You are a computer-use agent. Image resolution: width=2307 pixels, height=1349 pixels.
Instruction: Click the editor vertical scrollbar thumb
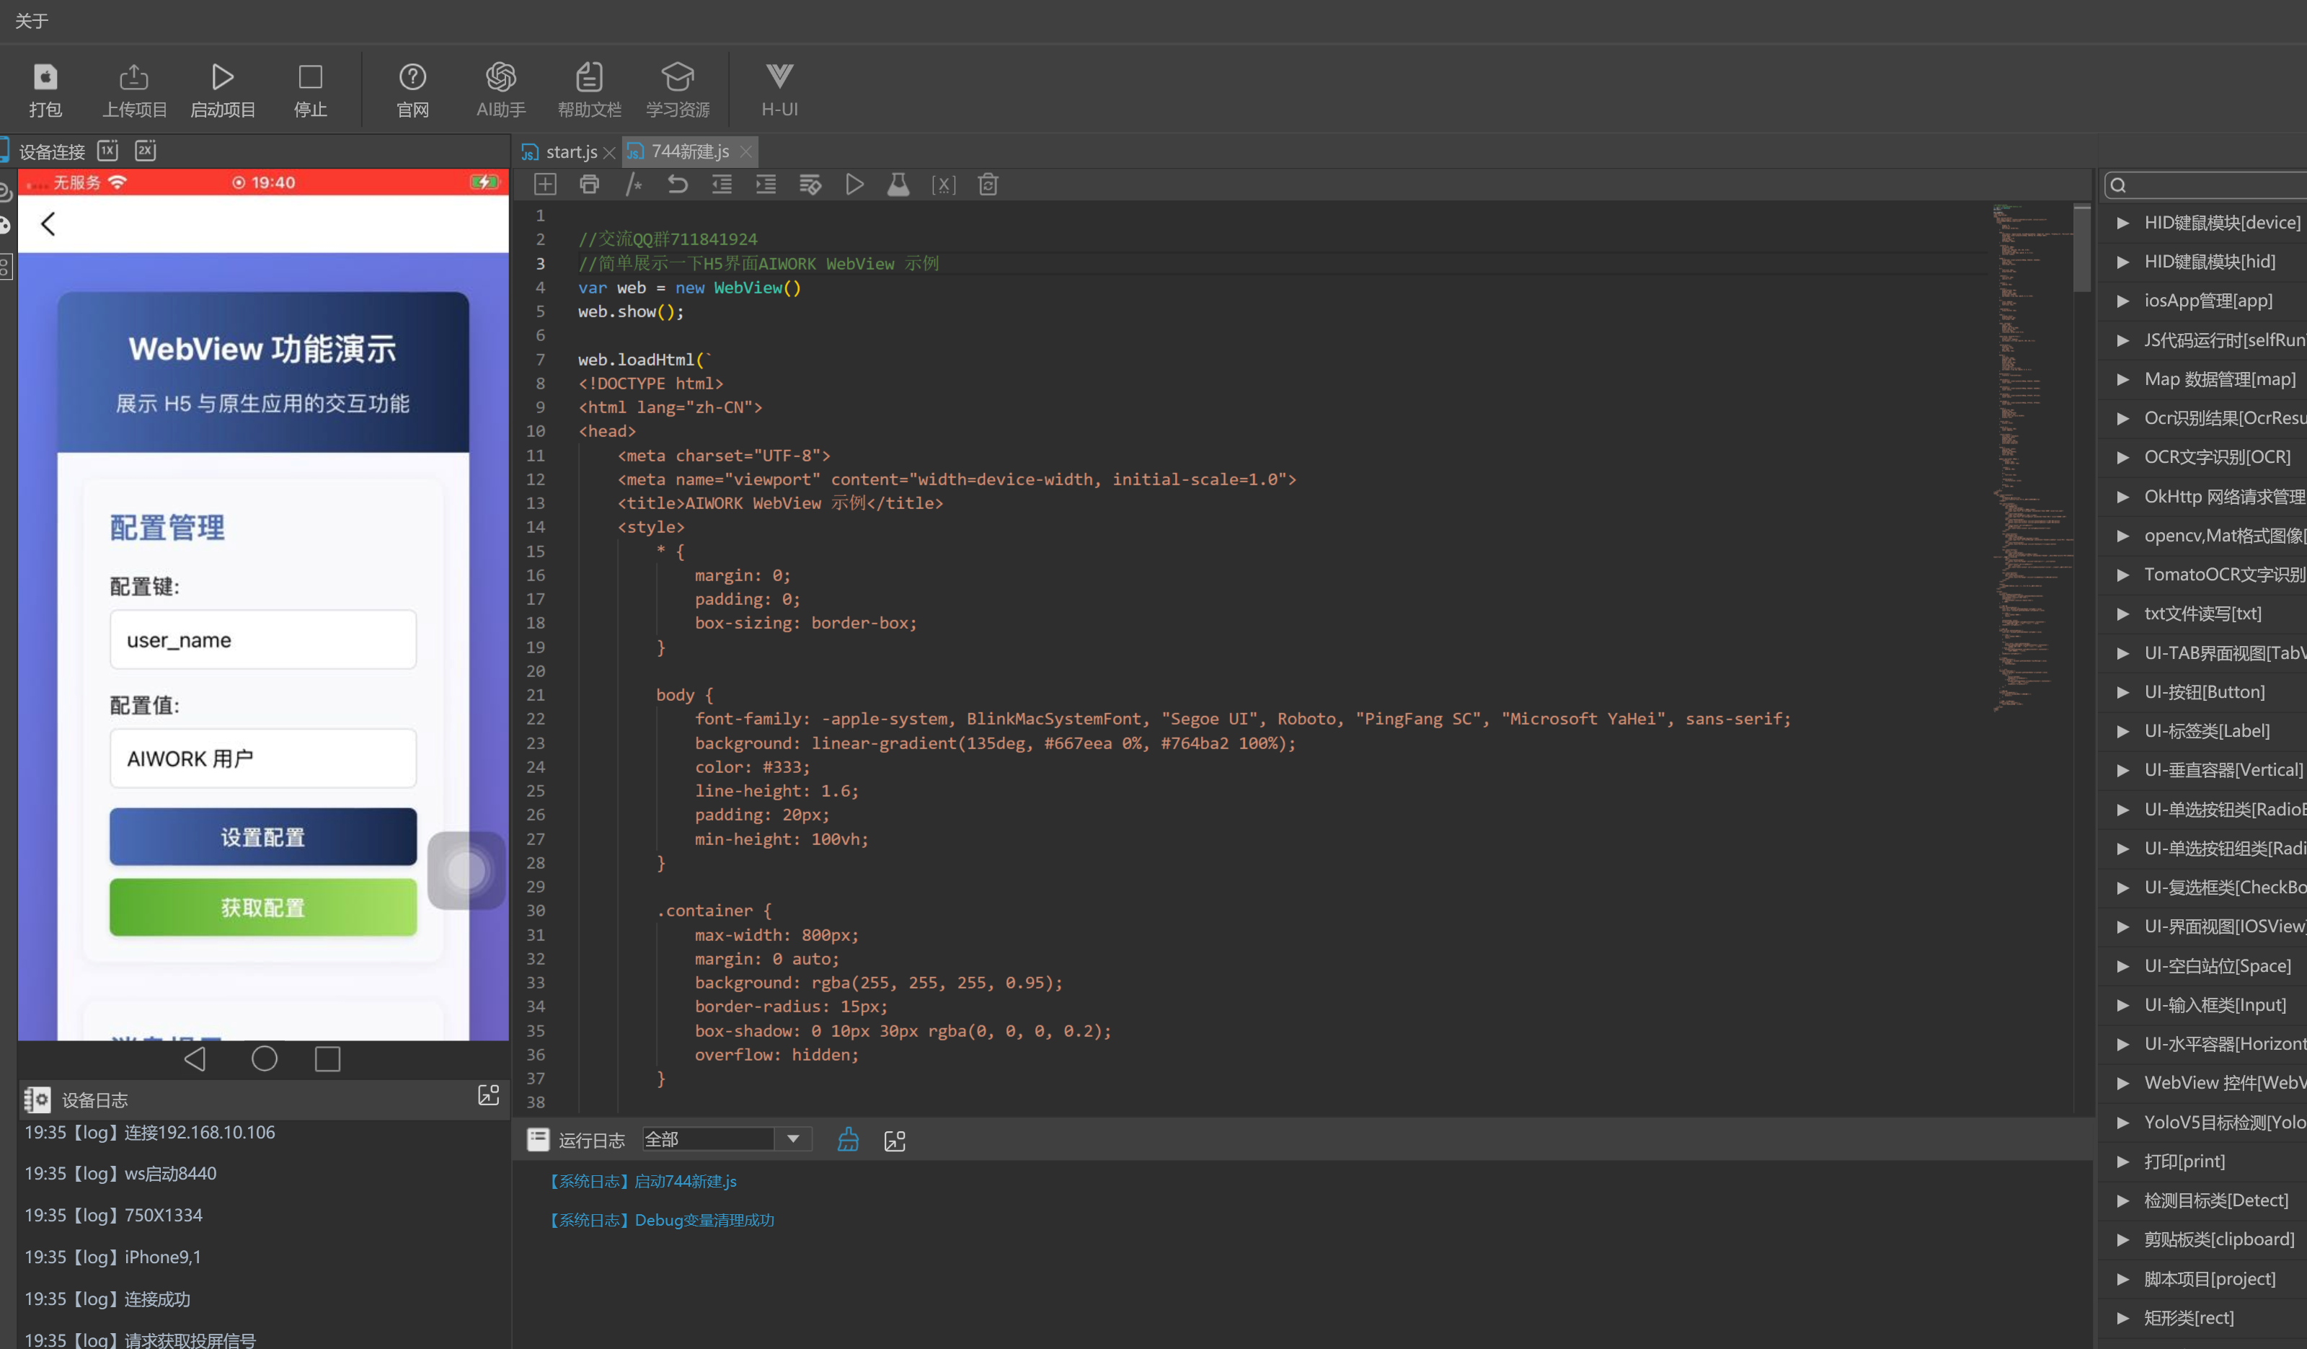point(2082,248)
